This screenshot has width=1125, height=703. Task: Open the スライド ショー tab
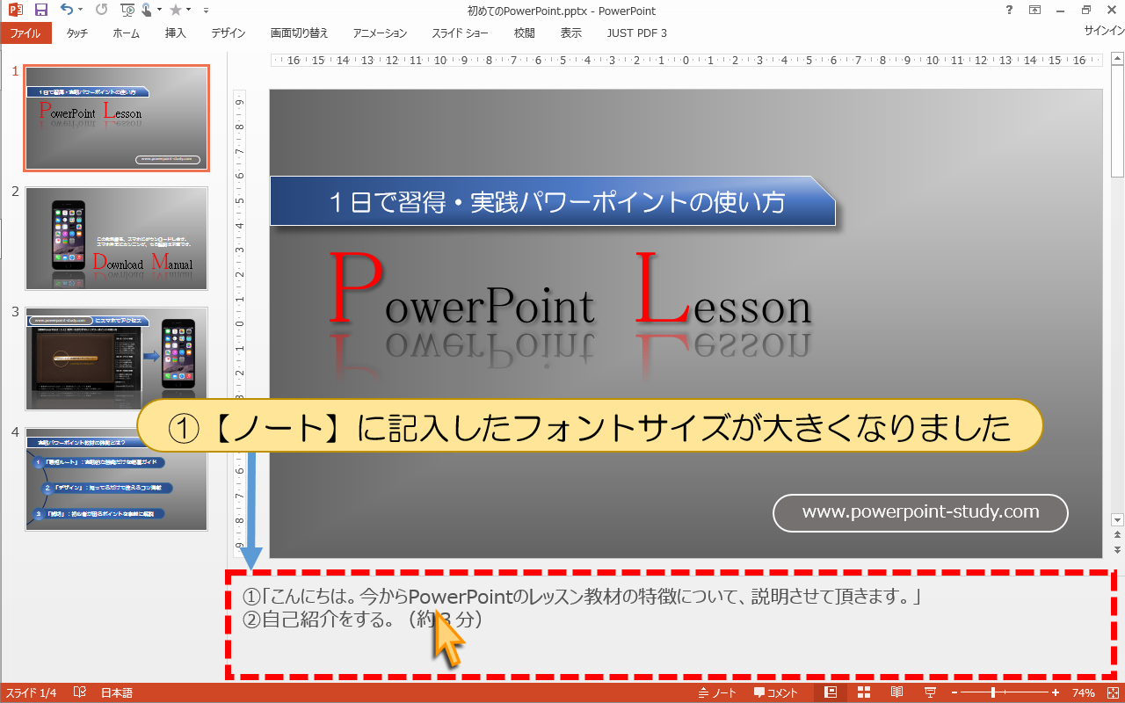[460, 33]
